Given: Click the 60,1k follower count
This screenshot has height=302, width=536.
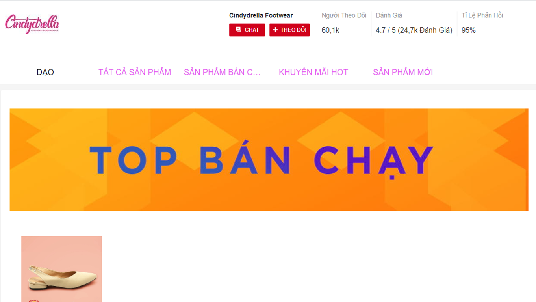Looking at the screenshot, I should coord(330,30).
